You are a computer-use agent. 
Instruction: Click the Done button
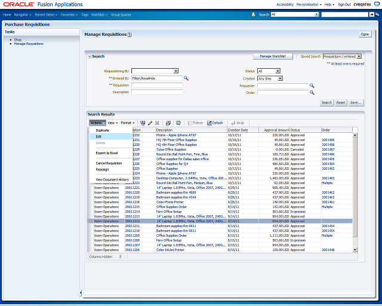pos(365,35)
